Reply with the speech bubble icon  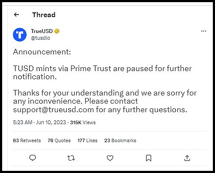33,158
